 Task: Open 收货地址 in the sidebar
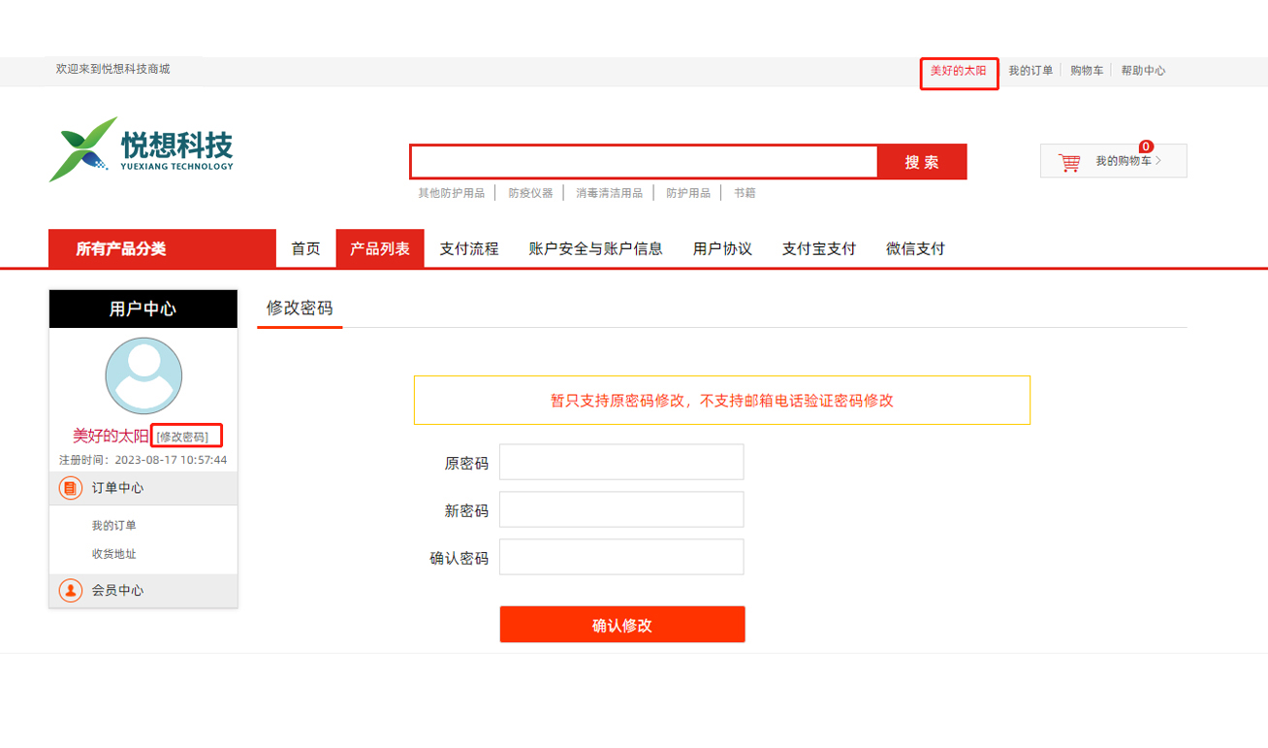(x=114, y=554)
